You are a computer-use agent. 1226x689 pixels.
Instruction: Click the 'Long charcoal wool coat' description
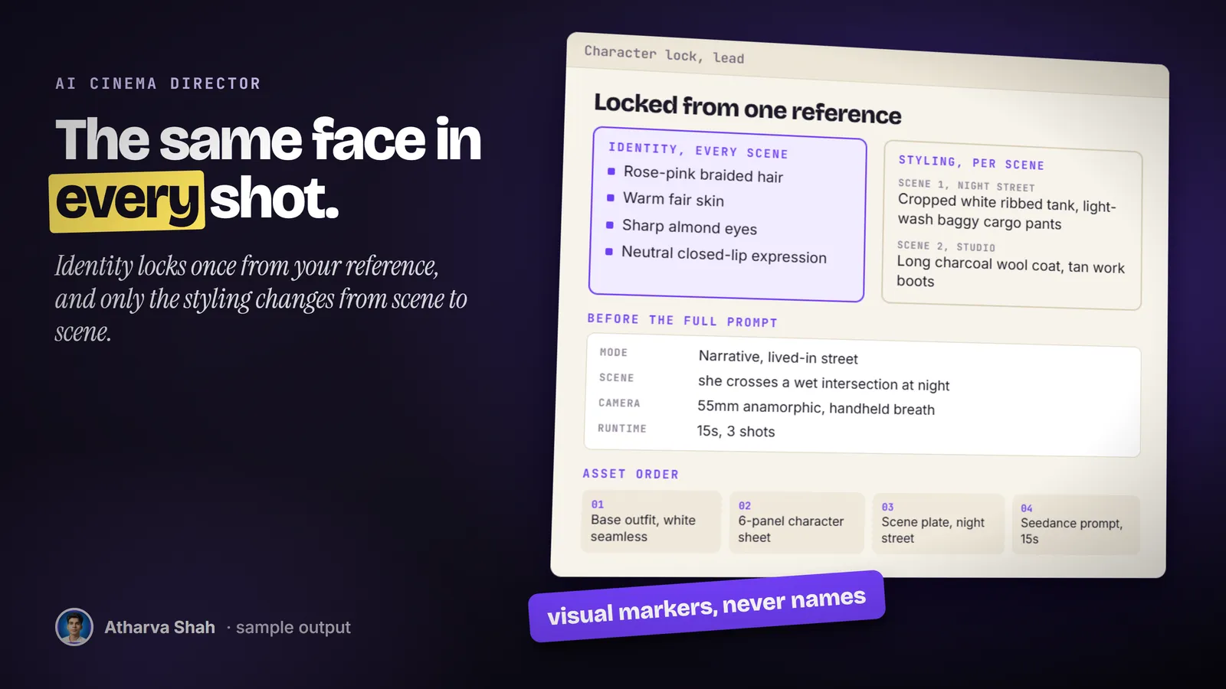tap(1010, 272)
